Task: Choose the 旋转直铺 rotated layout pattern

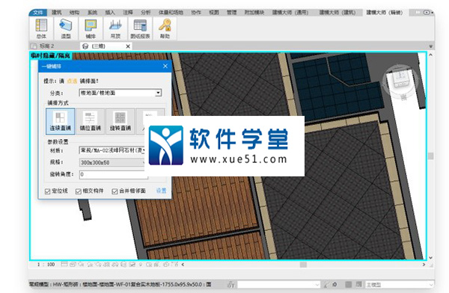Action: (120, 121)
